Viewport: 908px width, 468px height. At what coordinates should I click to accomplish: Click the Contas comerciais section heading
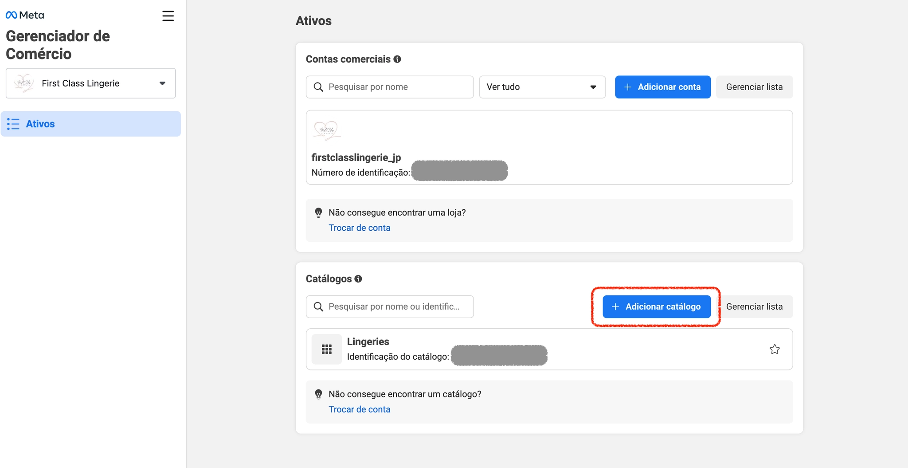tap(348, 59)
